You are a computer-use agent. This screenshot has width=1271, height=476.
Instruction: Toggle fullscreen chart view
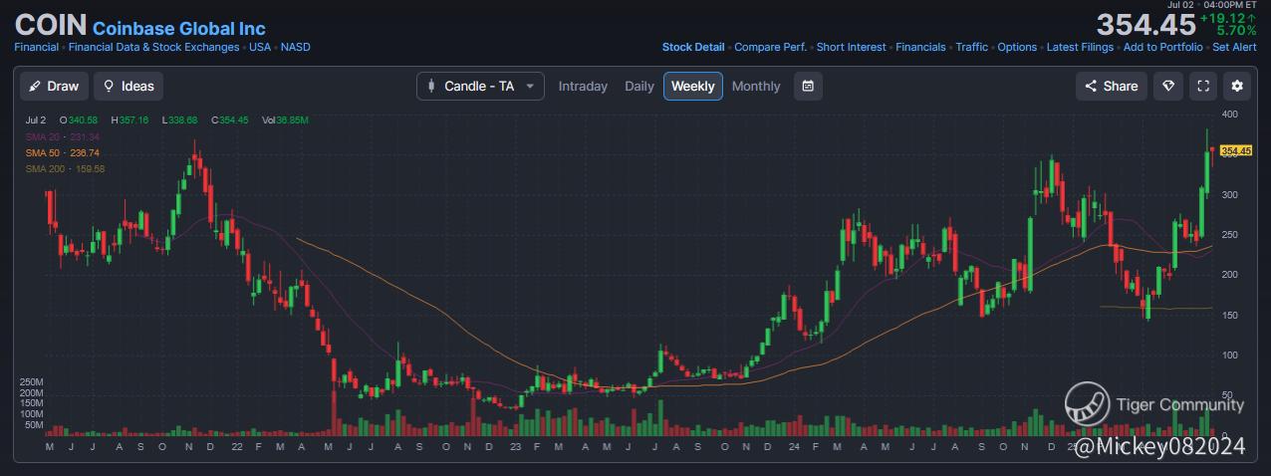[x=1203, y=86]
